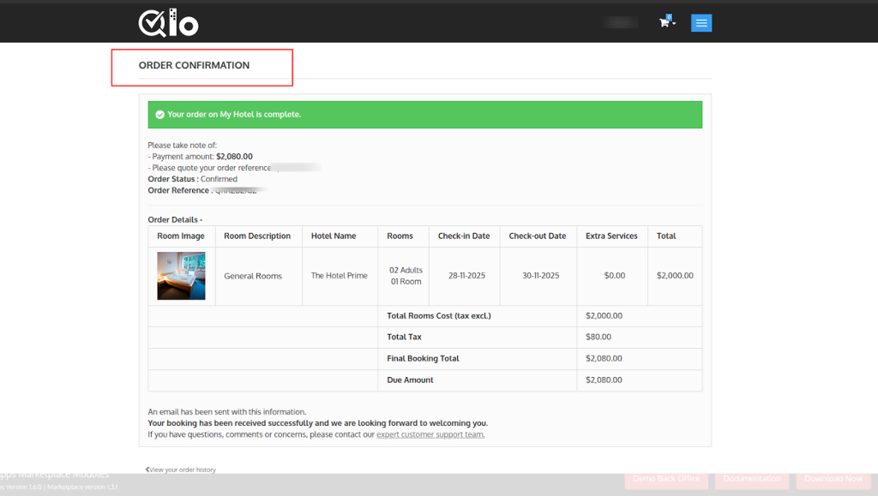Click the green success checkmark icon
The height and width of the screenshot is (496, 878).
[x=159, y=114]
